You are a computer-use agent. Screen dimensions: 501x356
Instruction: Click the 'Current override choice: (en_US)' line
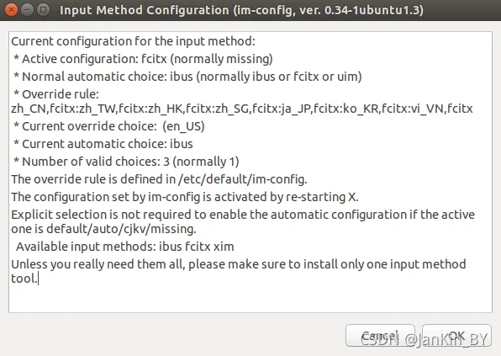tap(109, 126)
